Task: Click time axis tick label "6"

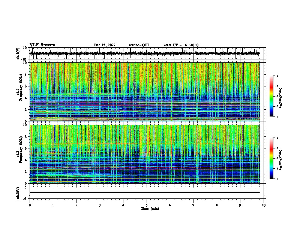Action: [170, 205]
